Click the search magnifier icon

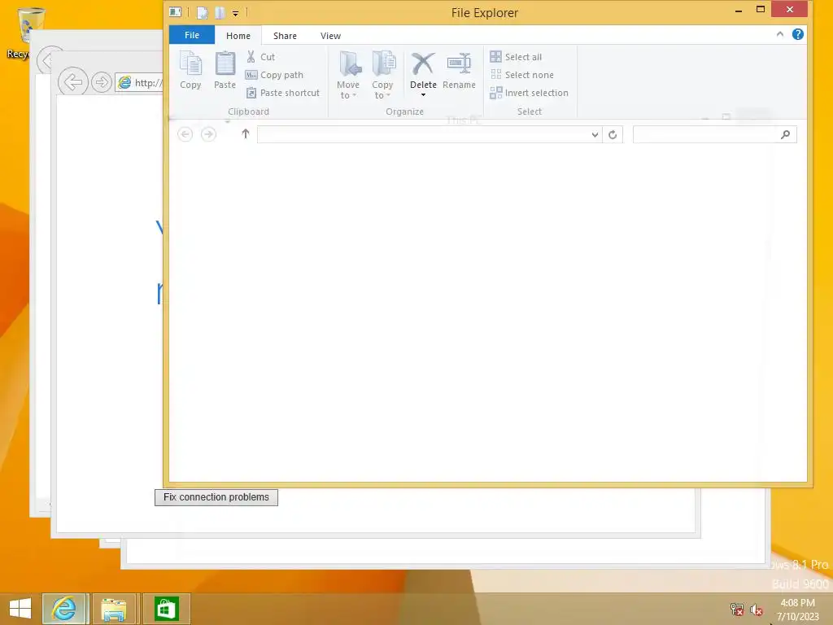(785, 134)
